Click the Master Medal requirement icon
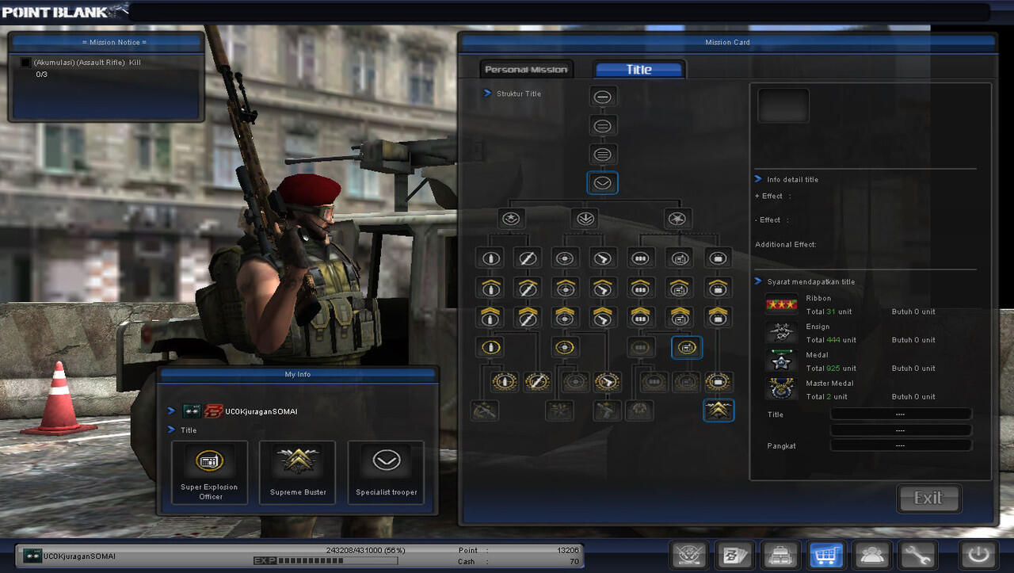 coord(782,388)
